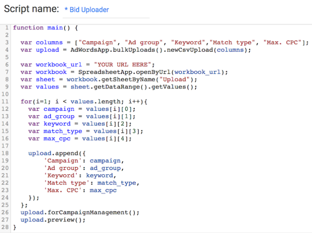Click the sheet.getDataRange().getValues() line
The image size is (312, 233).
pyautogui.click(x=109, y=87)
